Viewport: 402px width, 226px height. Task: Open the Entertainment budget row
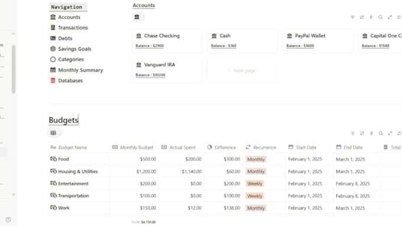coord(73,184)
